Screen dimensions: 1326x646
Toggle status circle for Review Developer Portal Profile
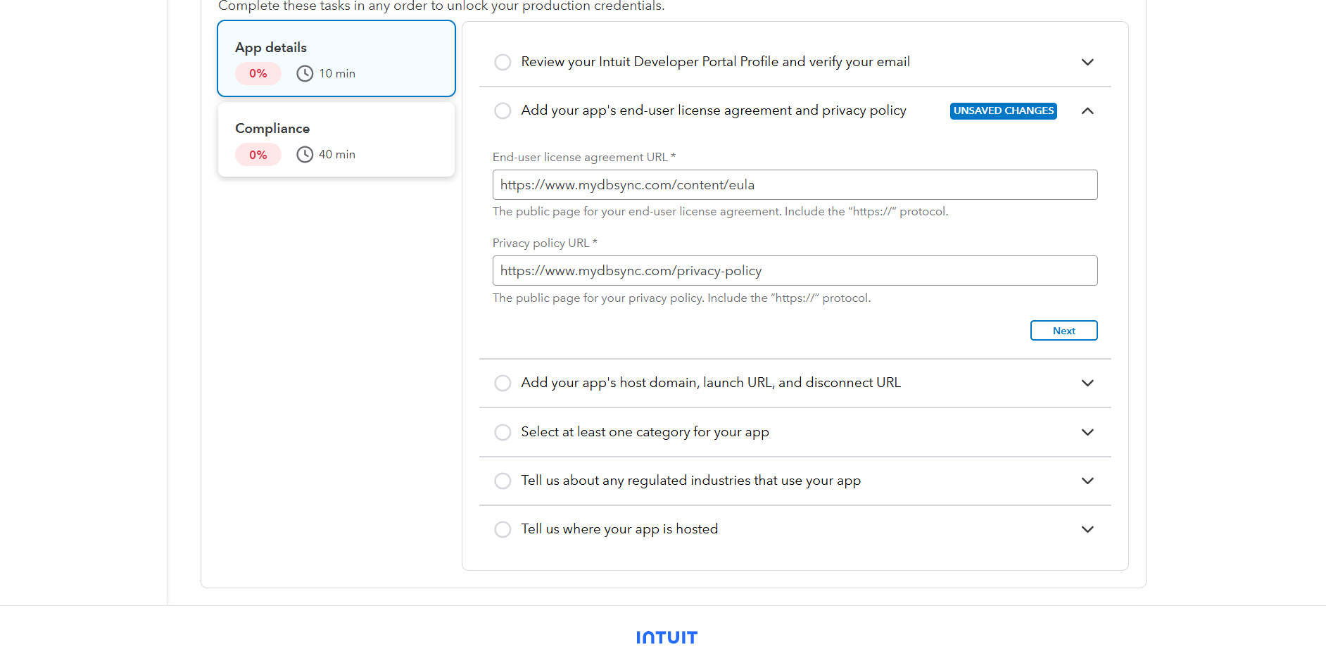[x=503, y=62]
